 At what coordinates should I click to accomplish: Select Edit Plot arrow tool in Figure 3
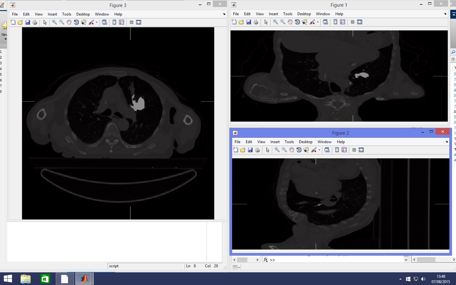(45, 22)
